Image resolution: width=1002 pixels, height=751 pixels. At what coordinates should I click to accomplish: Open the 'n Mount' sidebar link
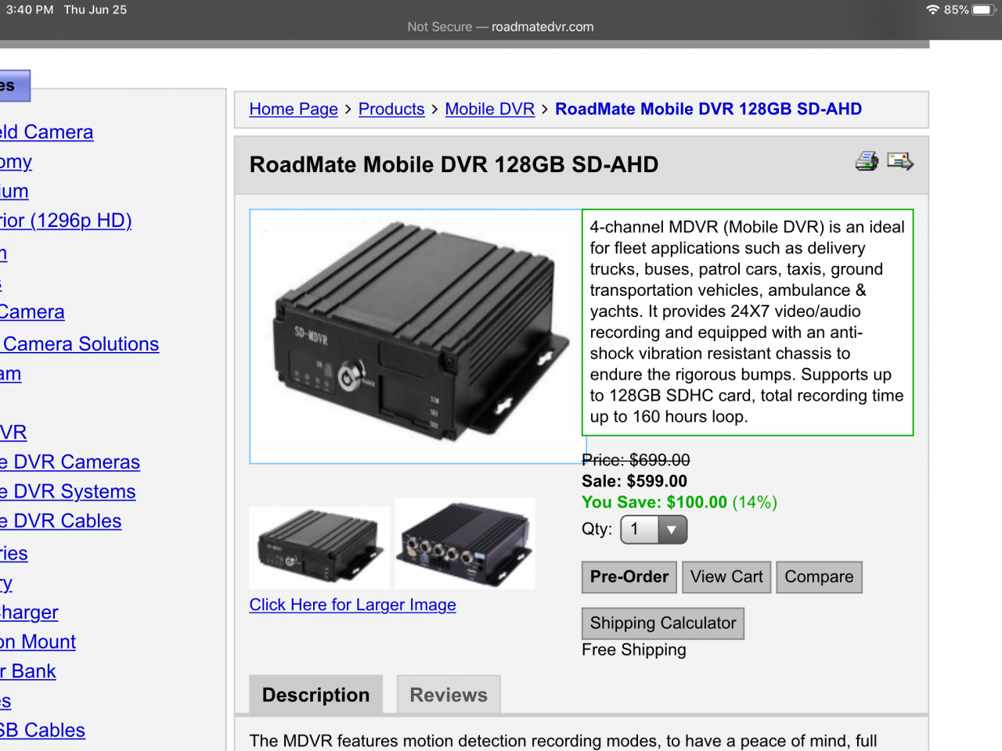(x=38, y=642)
